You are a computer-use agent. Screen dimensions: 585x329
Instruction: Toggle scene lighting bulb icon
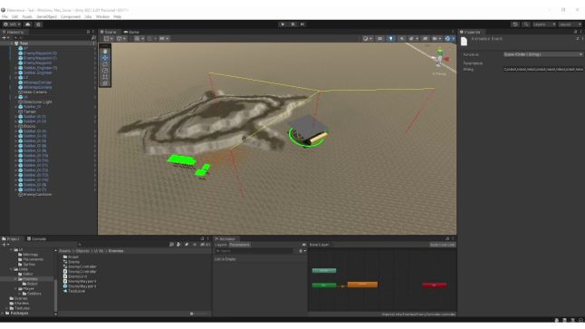[x=390, y=38]
